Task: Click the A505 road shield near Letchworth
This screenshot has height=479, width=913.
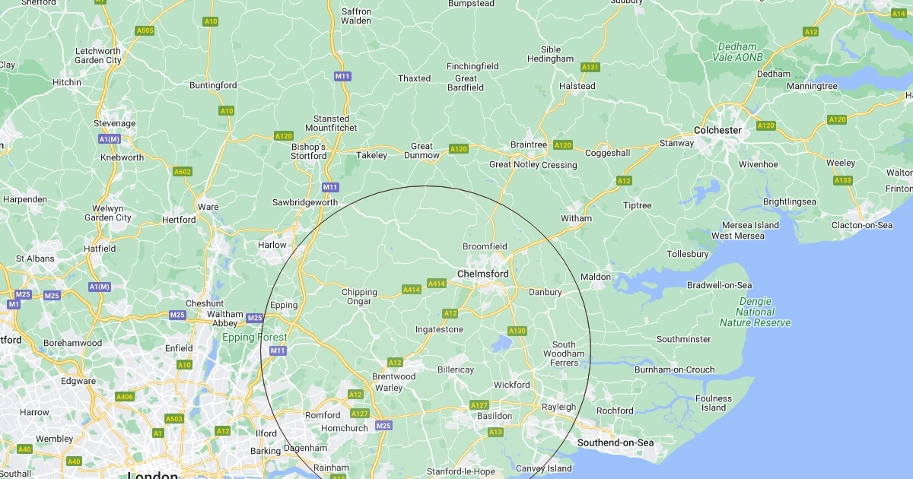Action: point(145,30)
